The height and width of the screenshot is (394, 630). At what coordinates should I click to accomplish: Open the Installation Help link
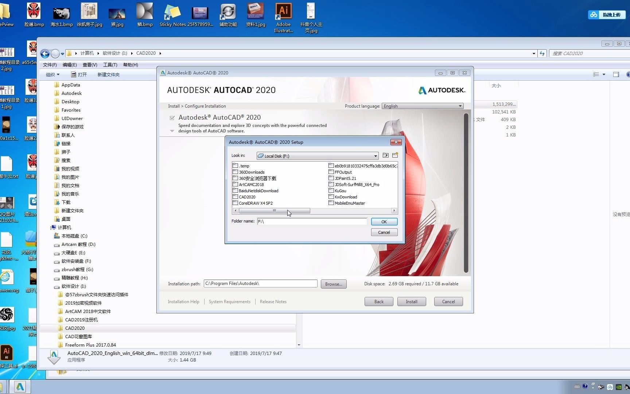[x=183, y=302]
